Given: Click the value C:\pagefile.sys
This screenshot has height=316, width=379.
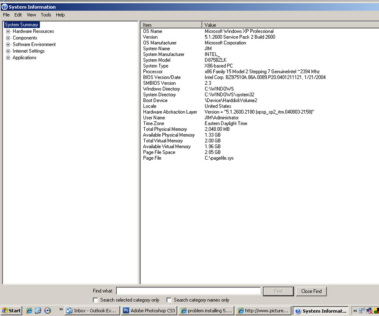Looking at the screenshot, I should (x=219, y=158).
